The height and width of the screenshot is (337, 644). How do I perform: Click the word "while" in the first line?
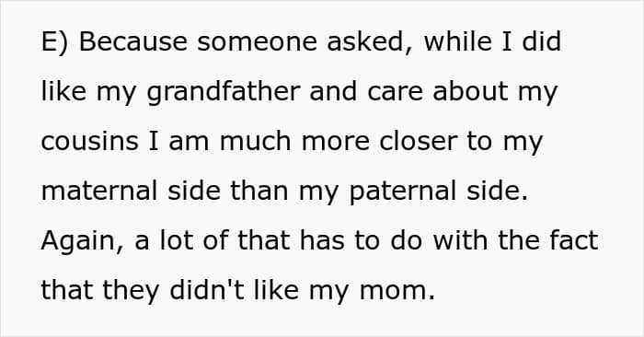[x=457, y=41]
